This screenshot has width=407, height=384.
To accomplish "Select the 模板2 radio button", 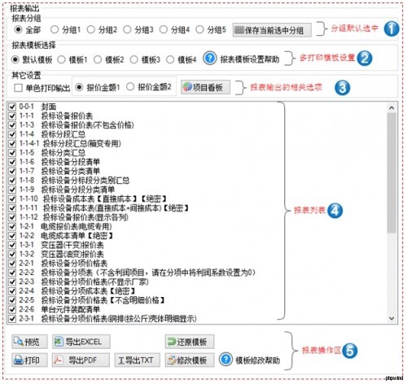I will click(x=98, y=59).
